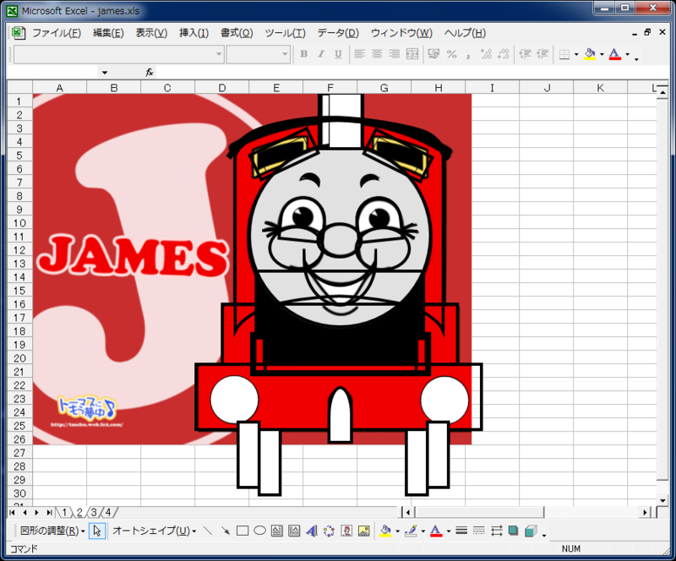
Task: Apply drawing toolbar fill color bucket
Action: click(x=385, y=531)
